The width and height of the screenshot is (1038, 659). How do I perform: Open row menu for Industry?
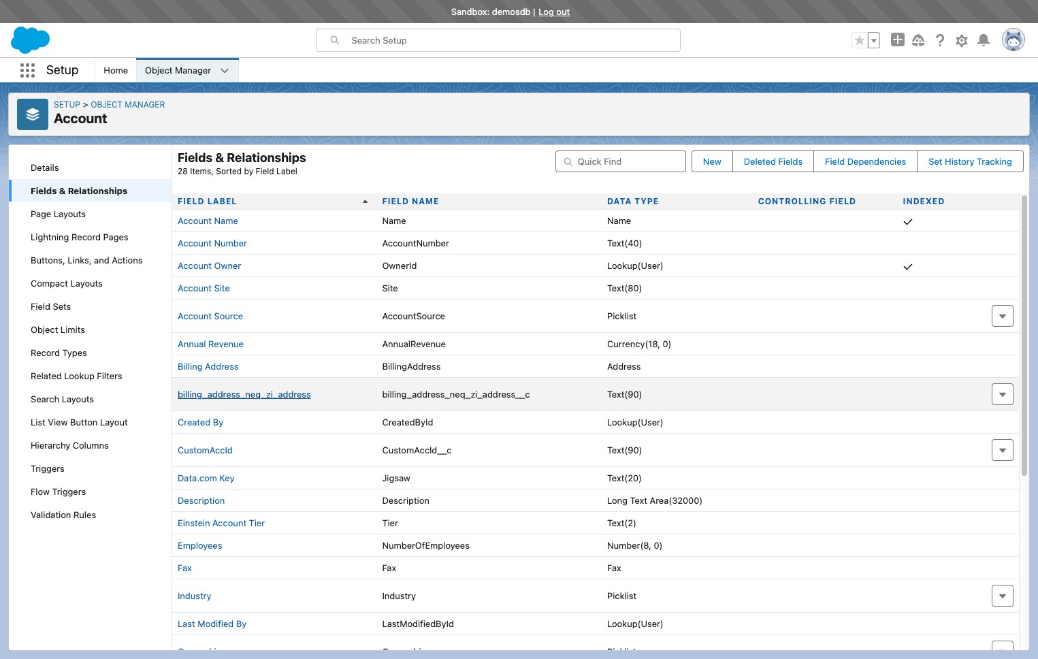click(x=1003, y=596)
